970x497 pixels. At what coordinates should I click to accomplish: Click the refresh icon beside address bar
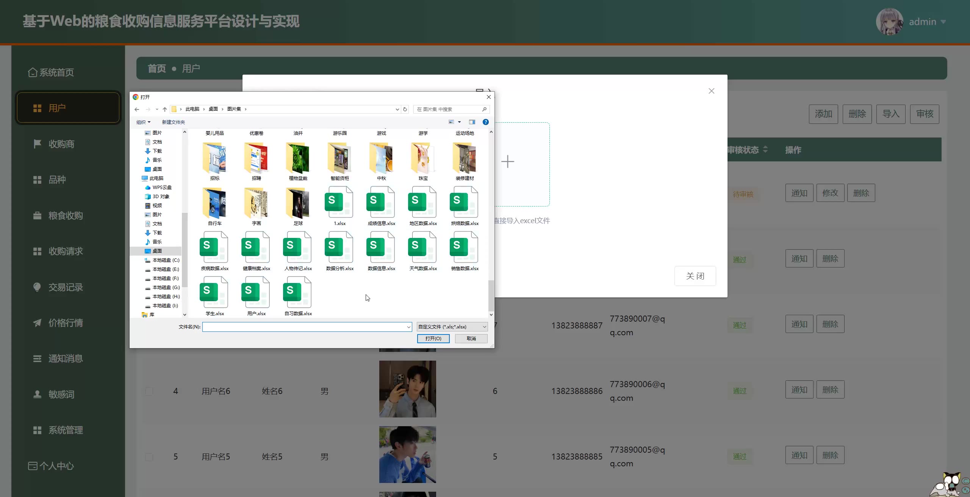point(405,109)
